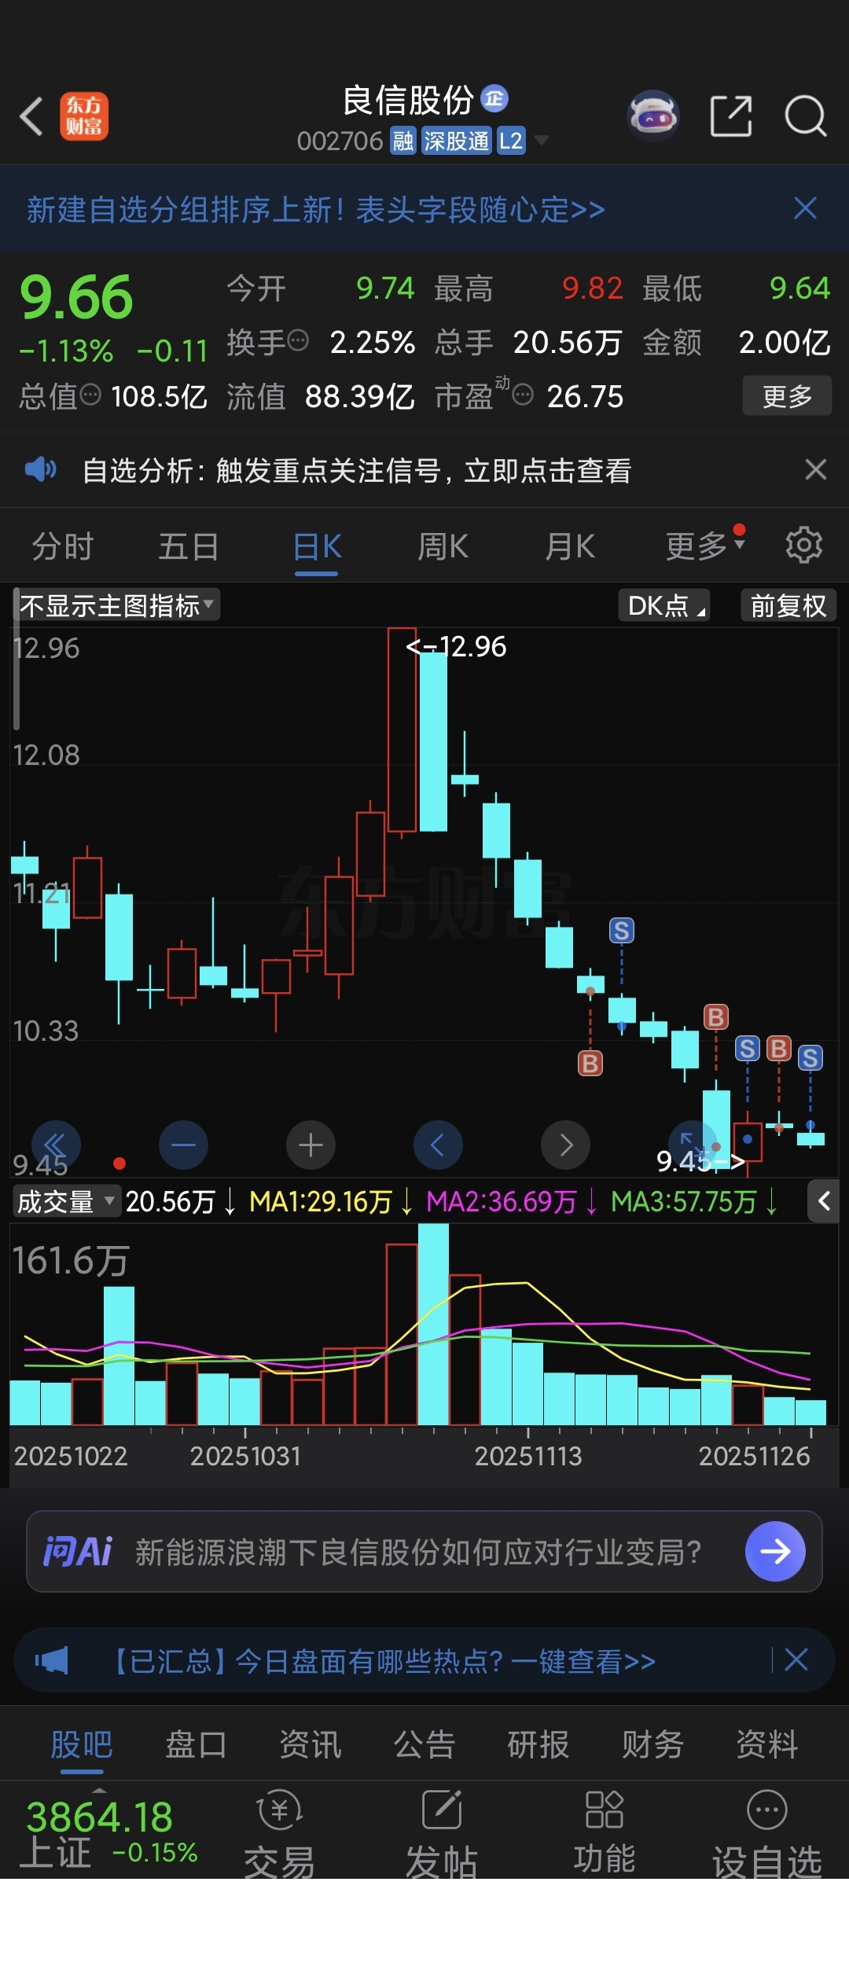This screenshot has width=849, height=1981.
Task: Open the search magnifier icon
Action: [x=806, y=116]
